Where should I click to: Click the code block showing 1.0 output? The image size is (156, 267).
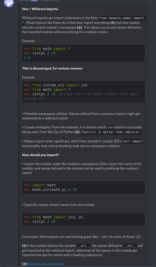coord(83,53)
